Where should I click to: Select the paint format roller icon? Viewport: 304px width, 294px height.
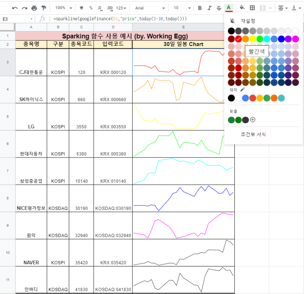click(x=44, y=8)
